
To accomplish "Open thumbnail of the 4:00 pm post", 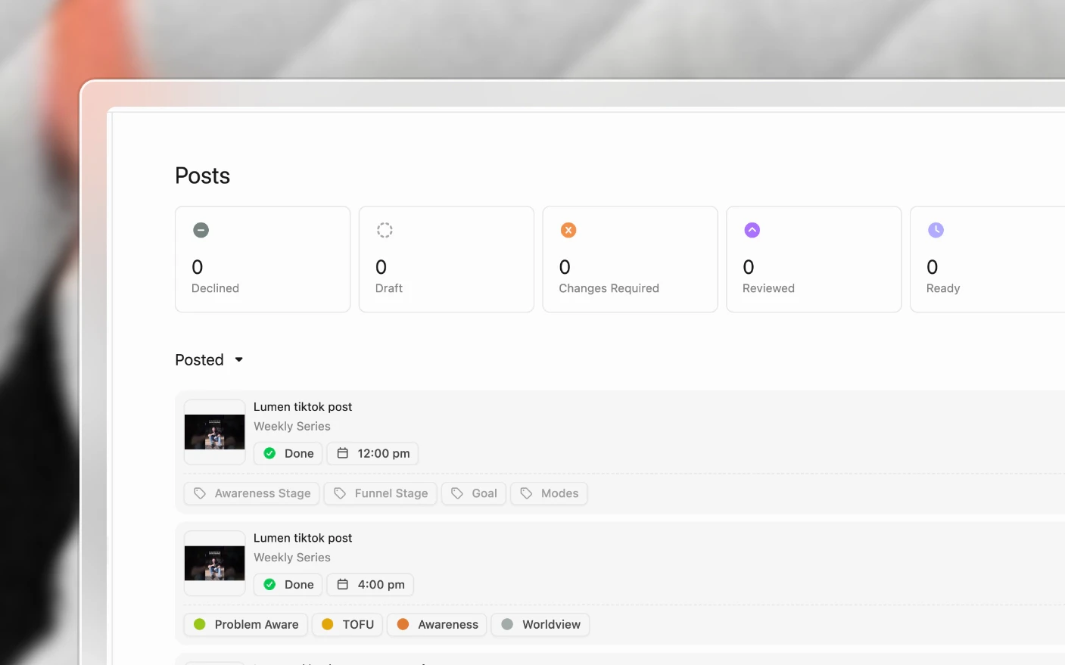I will pos(215,563).
